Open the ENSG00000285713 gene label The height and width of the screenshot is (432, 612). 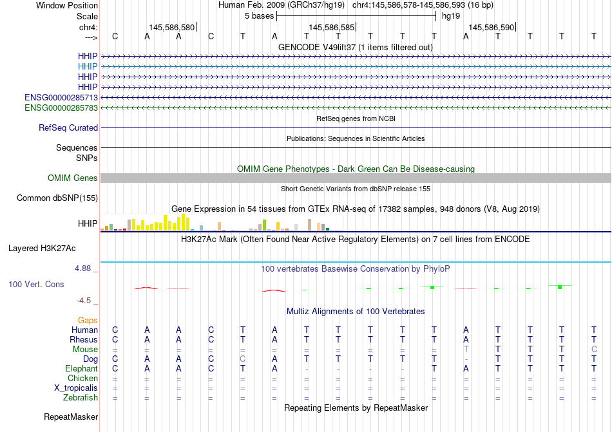(x=61, y=97)
